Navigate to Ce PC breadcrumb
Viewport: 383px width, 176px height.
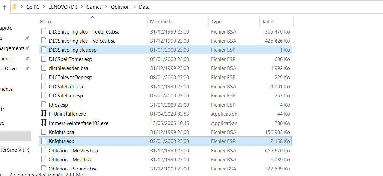click(x=33, y=7)
